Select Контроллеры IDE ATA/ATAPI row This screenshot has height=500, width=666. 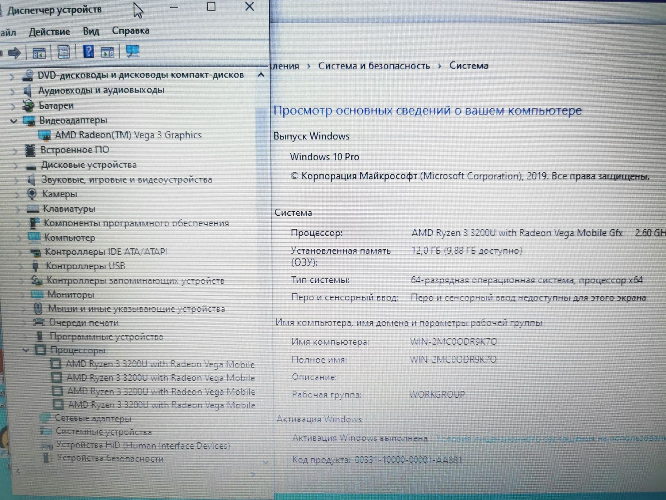click(x=106, y=252)
